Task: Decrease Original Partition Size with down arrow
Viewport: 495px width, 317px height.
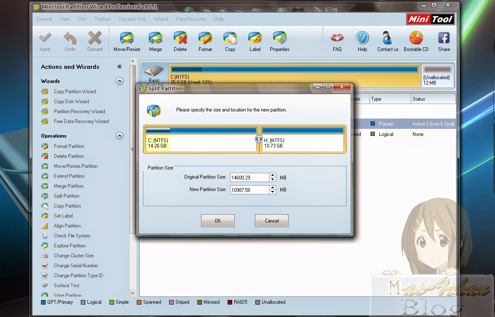Action: point(272,179)
